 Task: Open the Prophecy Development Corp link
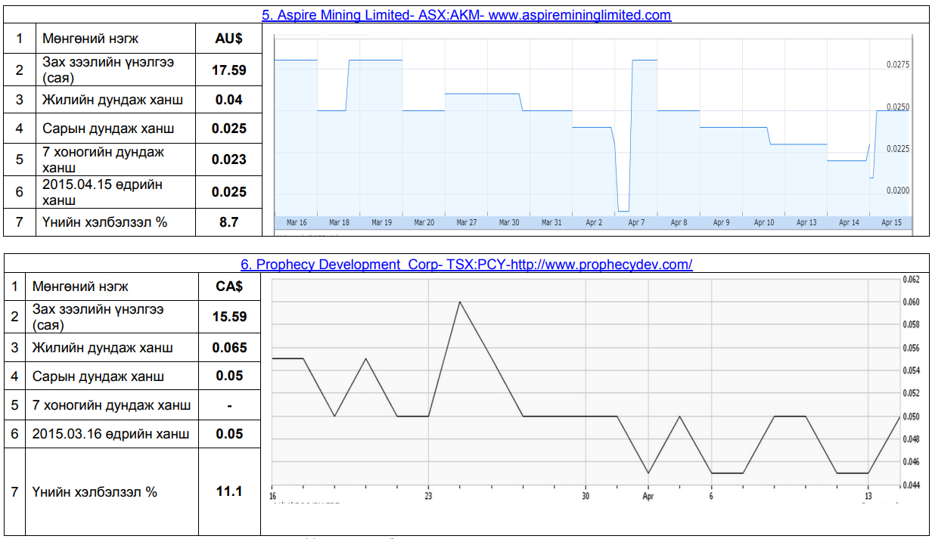point(466,264)
